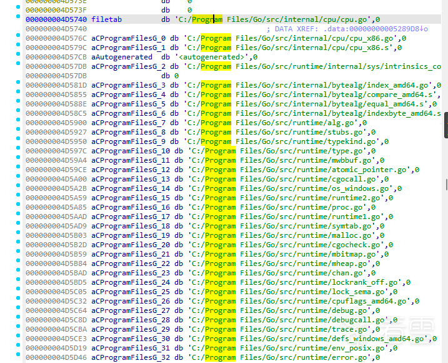The width and height of the screenshot is (448, 363).
Task: Click the aAutogenerated label
Action: (122, 57)
